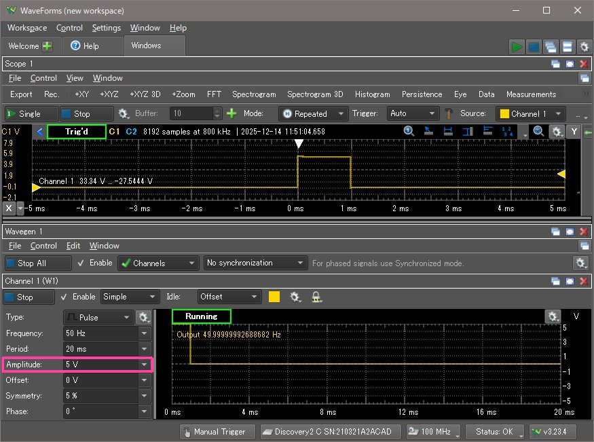Click the cascade windows icon in top toolbar
Image resolution: width=594 pixels, height=442 pixels.
(x=551, y=47)
